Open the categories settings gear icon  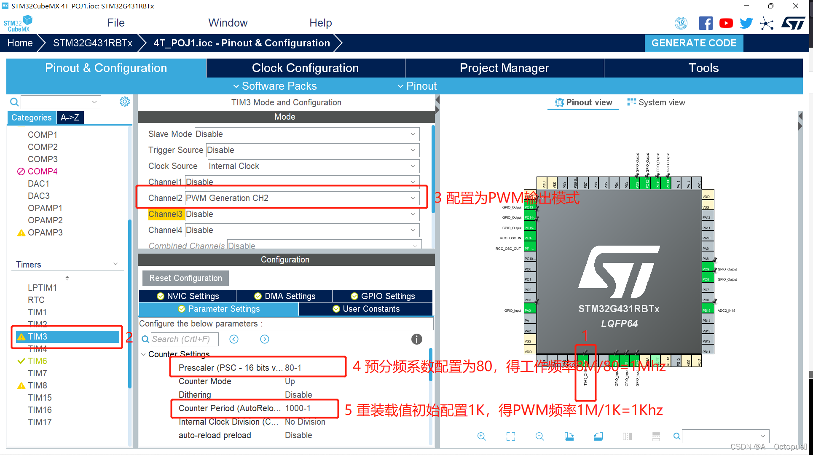click(124, 102)
